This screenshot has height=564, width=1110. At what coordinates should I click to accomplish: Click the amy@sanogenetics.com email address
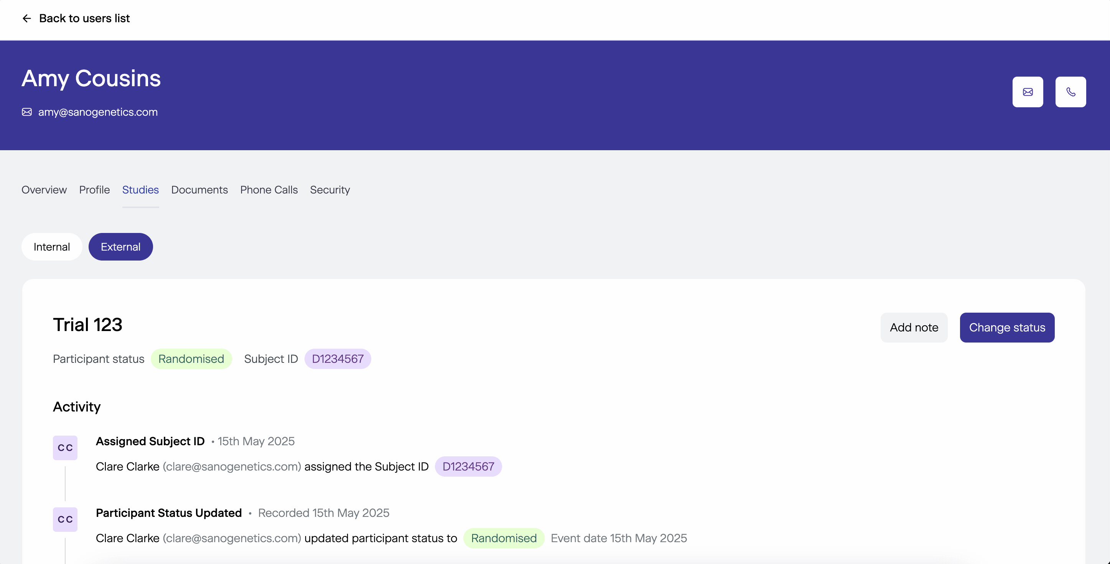point(98,112)
